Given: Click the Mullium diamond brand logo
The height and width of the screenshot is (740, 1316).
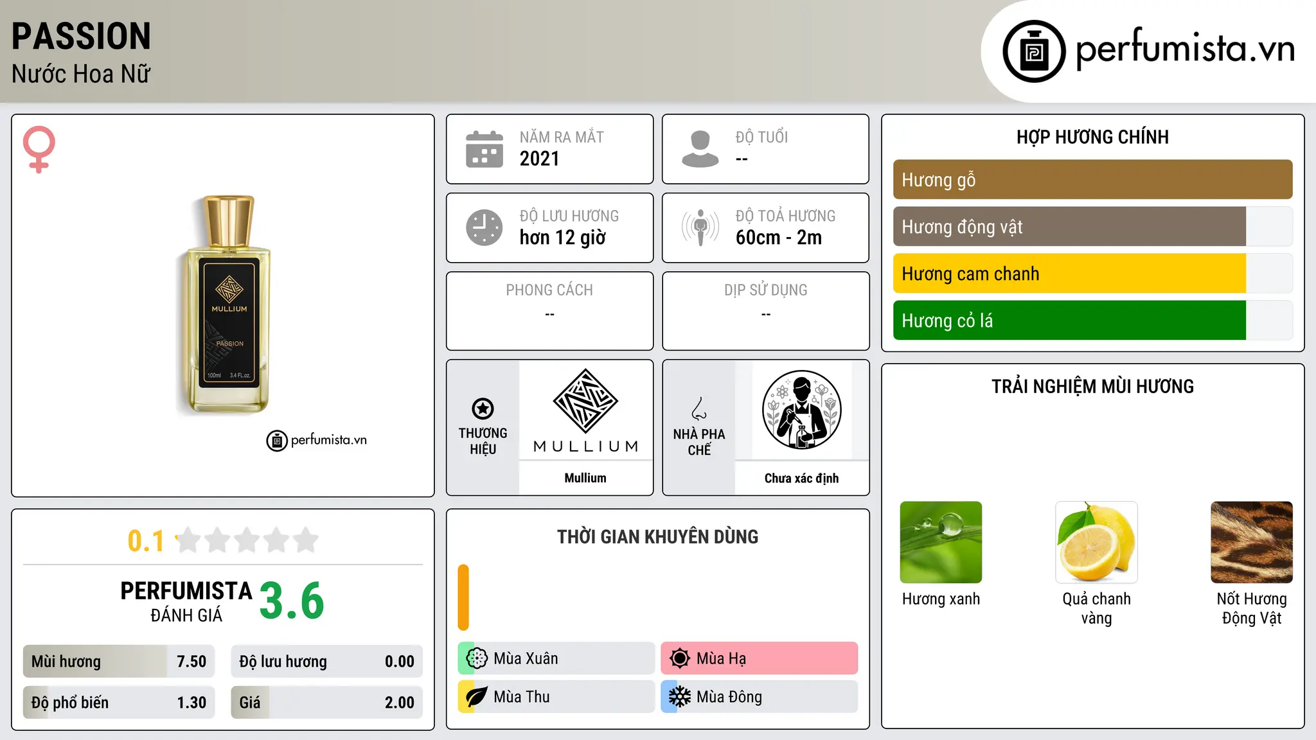Looking at the screenshot, I should click(585, 401).
